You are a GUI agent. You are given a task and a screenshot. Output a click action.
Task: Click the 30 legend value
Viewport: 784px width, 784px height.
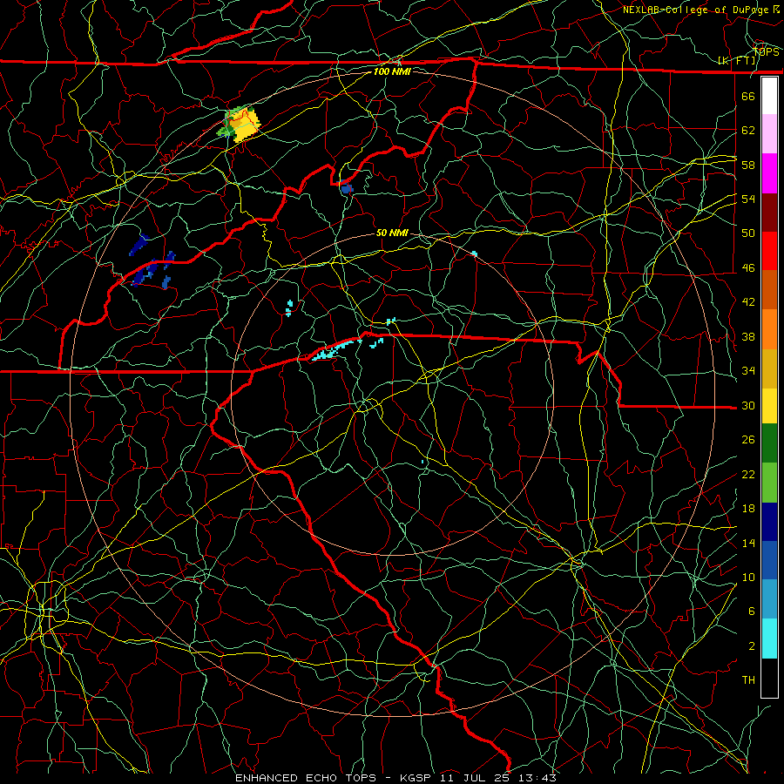click(x=748, y=405)
